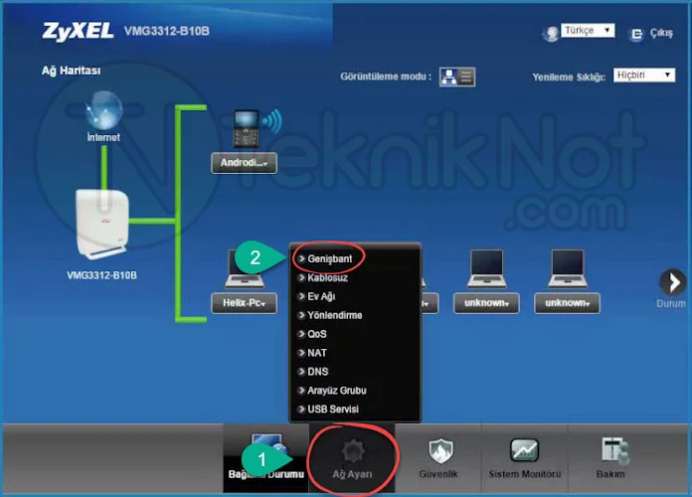Screen dimensions: 692x497
Task: Select NAT from the menu
Action: 317,353
